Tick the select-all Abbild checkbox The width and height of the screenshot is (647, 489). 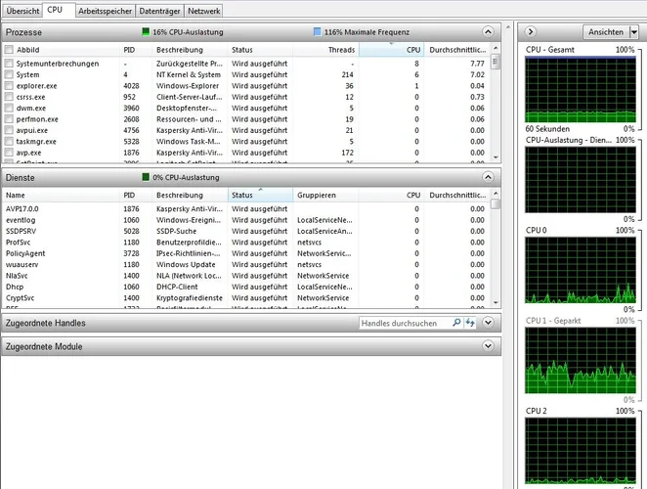(x=9, y=50)
